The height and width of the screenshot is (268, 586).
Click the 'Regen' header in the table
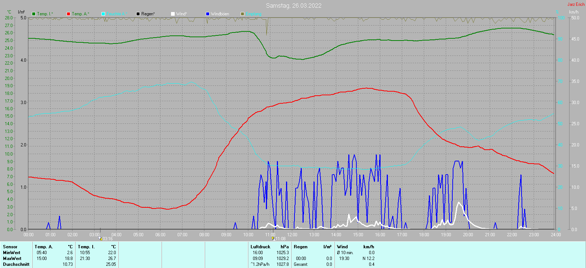(x=301, y=247)
